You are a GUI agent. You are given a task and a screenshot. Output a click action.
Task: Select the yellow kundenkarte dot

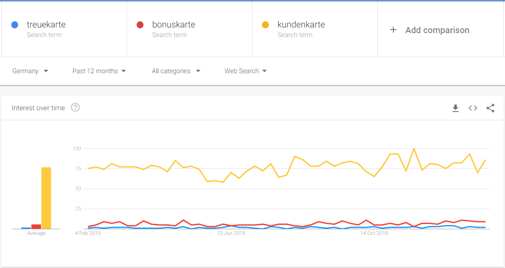266,25
